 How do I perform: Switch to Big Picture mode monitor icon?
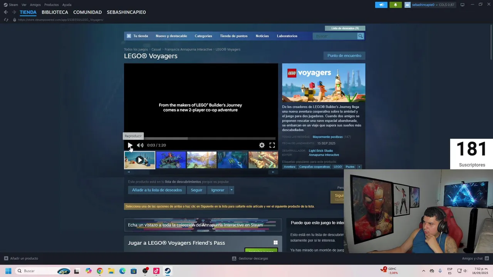(462, 5)
